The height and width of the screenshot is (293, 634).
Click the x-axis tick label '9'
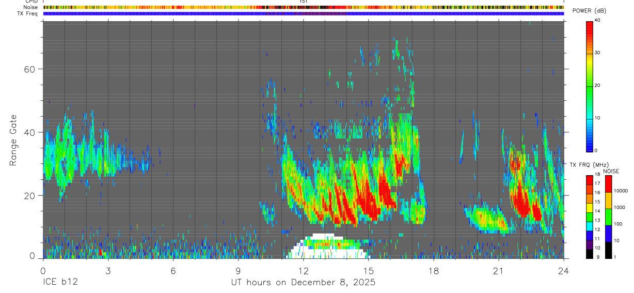click(238, 270)
